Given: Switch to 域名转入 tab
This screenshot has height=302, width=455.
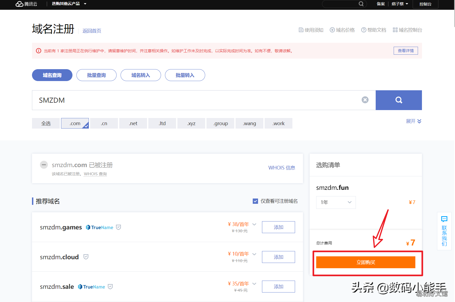Looking at the screenshot, I should tap(141, 75).
